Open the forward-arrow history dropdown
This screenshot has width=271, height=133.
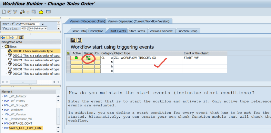pyautogui.click(x=16, y=37)
